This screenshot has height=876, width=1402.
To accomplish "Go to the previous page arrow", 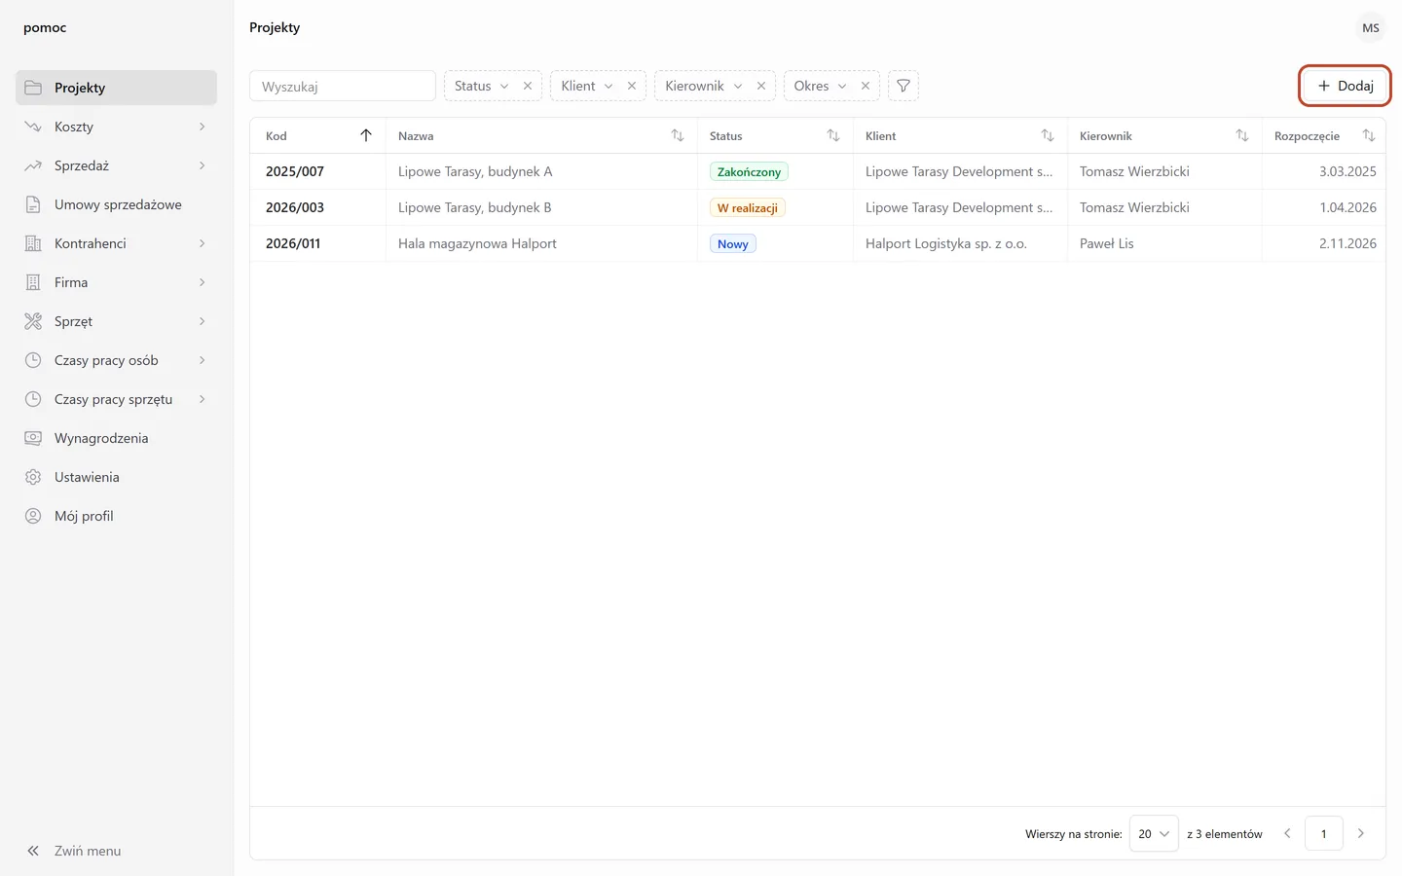I will coord(1287,833).
